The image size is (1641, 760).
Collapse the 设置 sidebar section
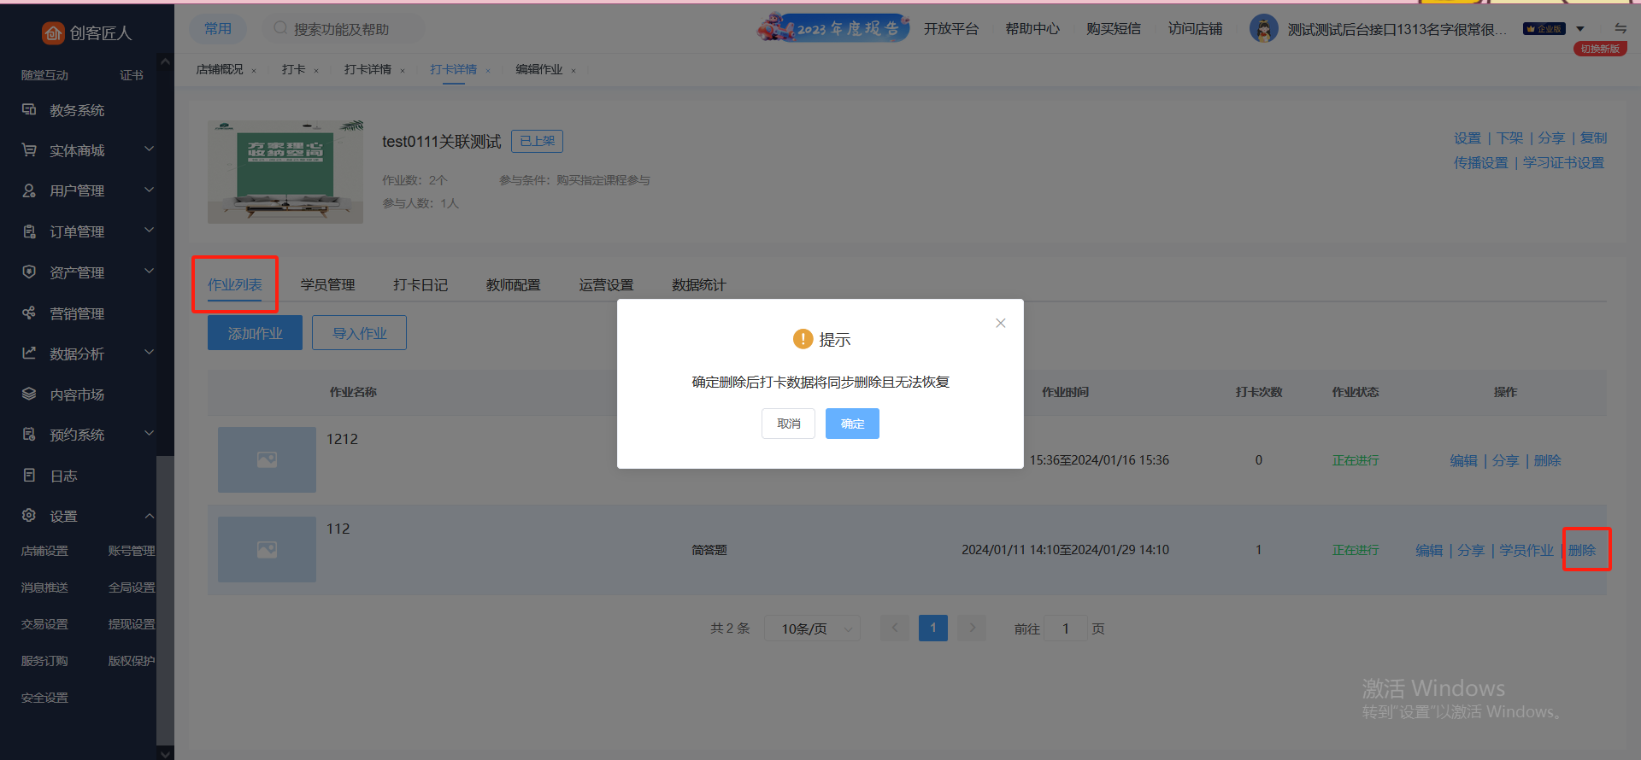(x=150, y=516)
